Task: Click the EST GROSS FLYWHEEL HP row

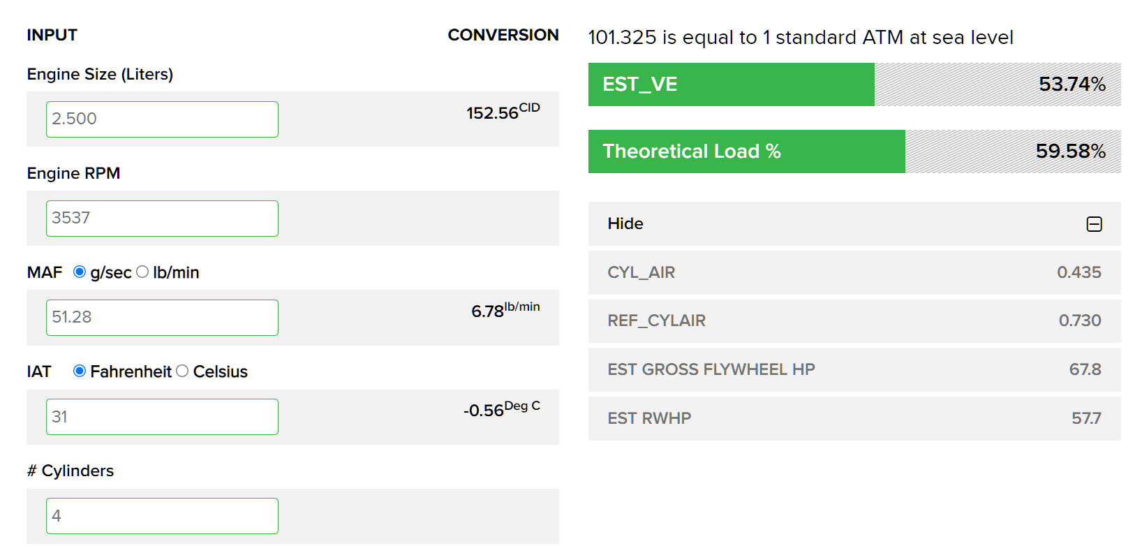Action: pos(854,369)
